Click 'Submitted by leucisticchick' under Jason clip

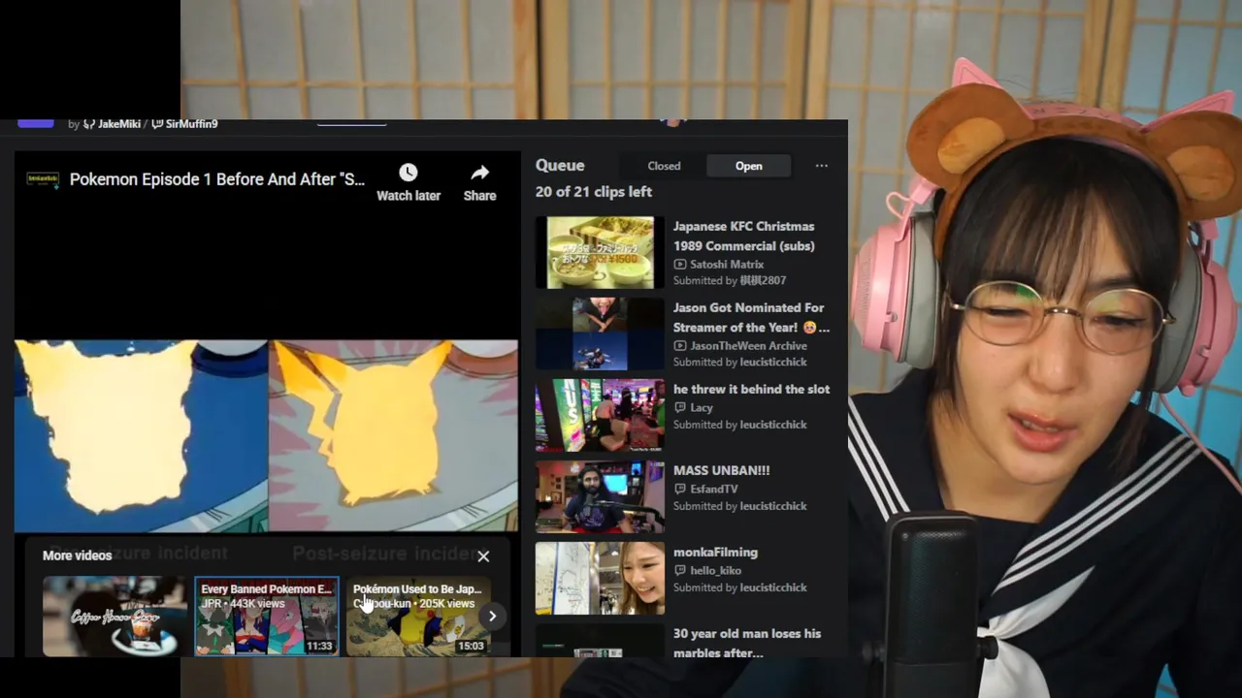pyautogui.click(x=739, y=362)
